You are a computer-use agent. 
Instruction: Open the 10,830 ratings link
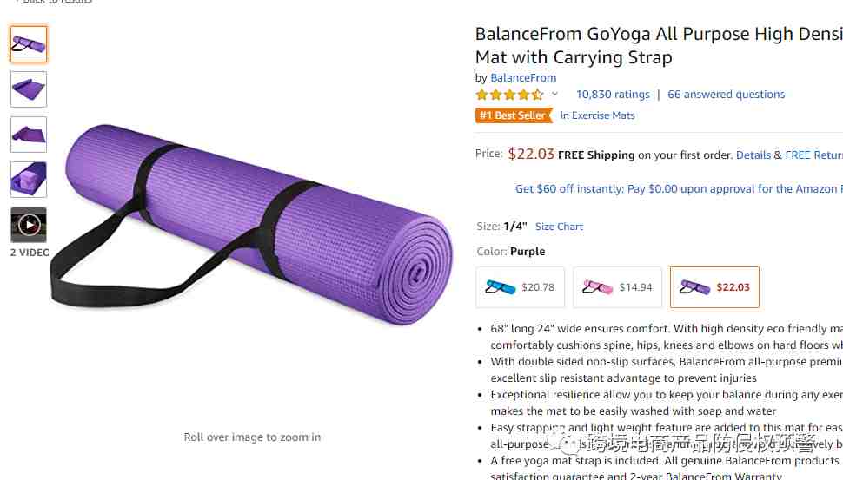(x=613, y=95)
